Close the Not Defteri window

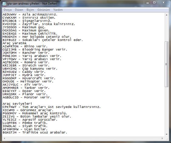(x=163, y=2)
